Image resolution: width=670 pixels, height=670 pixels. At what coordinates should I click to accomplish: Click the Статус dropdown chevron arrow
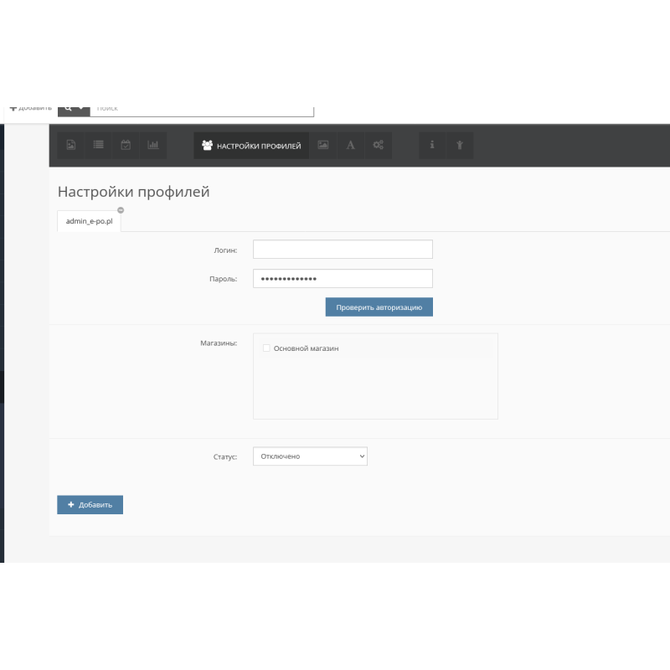pyautogui.click(x=360, y=456)
